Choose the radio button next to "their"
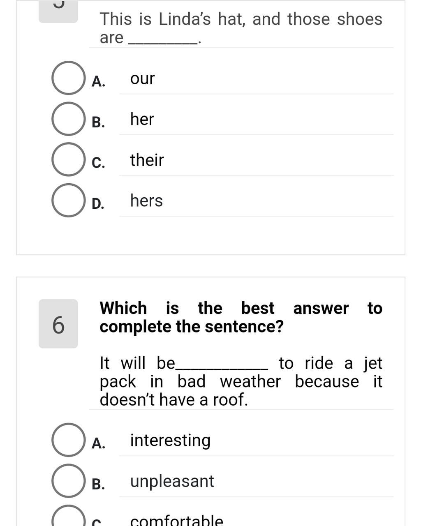 pos(68,159)
